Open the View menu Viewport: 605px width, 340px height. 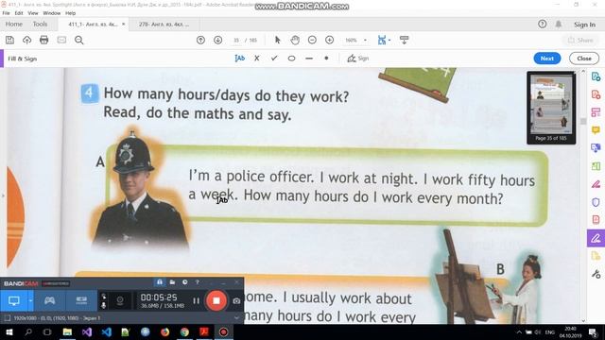33,13
